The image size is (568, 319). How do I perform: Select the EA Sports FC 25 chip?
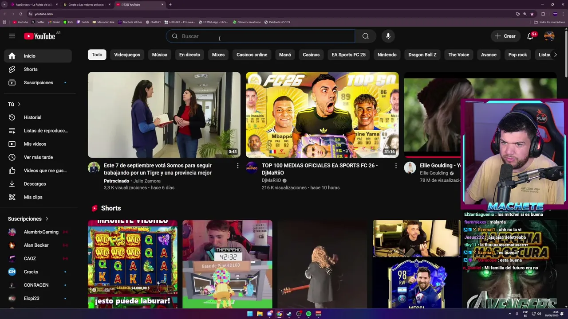(x=348, y=55)
